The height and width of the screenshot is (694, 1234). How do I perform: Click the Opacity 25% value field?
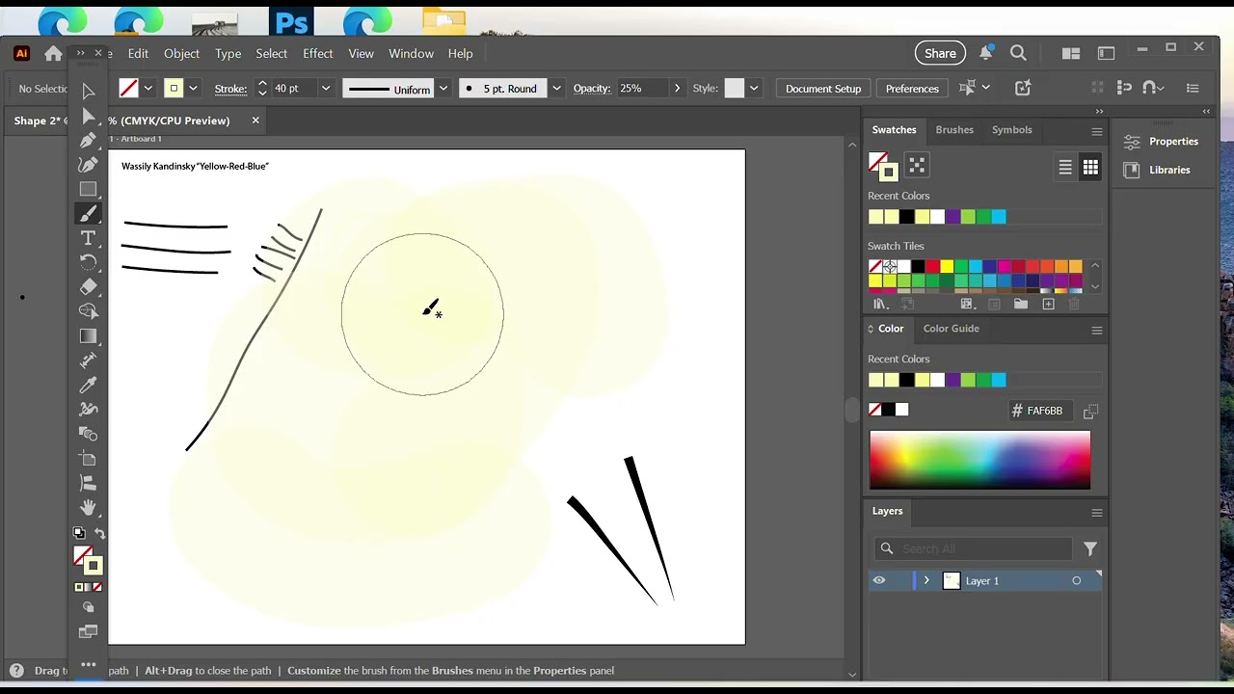pyautogui.click(x=641, y=89)
